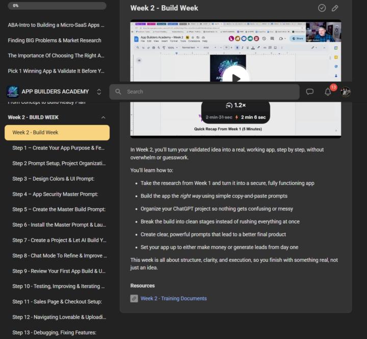Select Step 4 – App Security Master Prompt

55,194
